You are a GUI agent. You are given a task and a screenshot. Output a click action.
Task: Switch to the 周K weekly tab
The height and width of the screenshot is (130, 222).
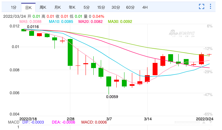click(43, 7)
